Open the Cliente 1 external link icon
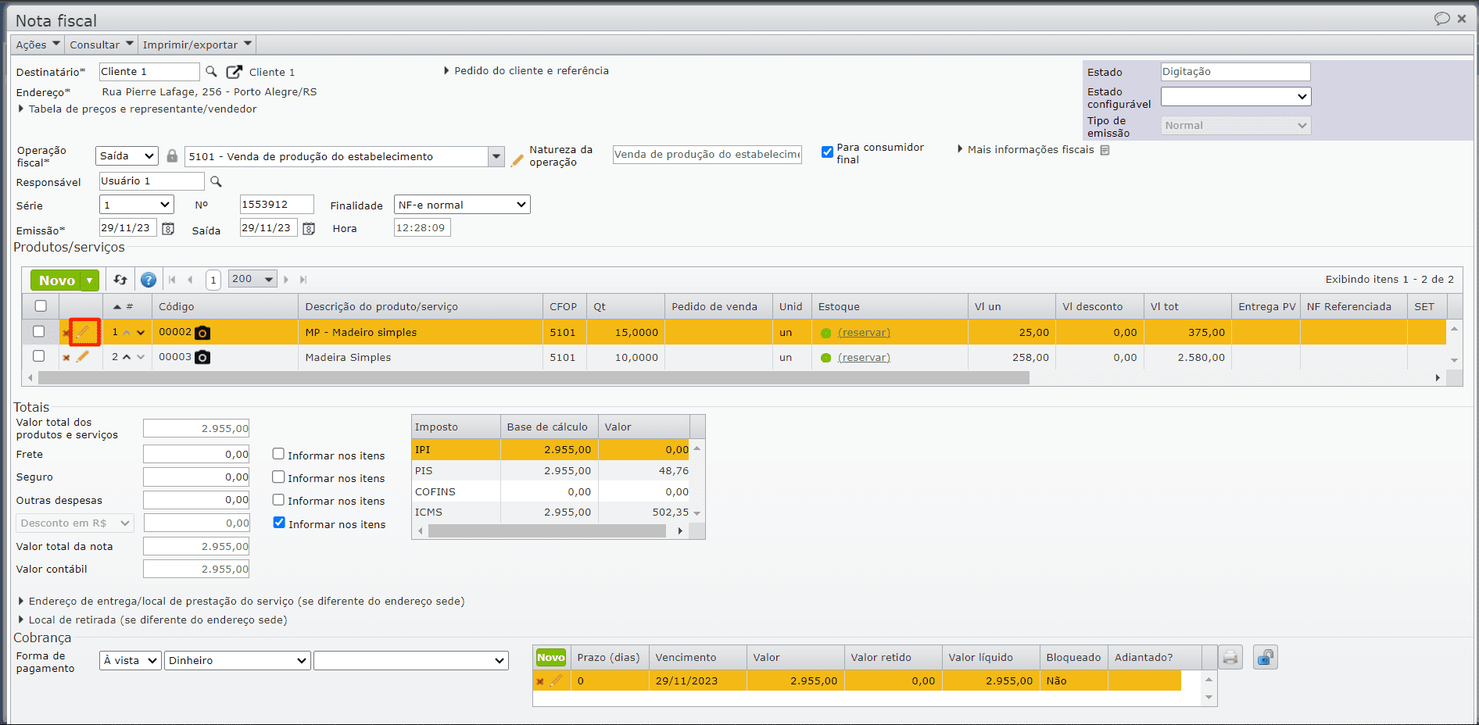Image resolution: width=1479 pixels, height=725 pixels. coord(234,72)
